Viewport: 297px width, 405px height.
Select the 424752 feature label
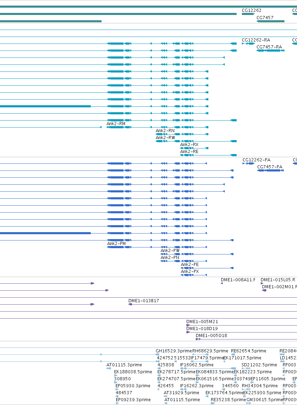[x=165, y=358]
